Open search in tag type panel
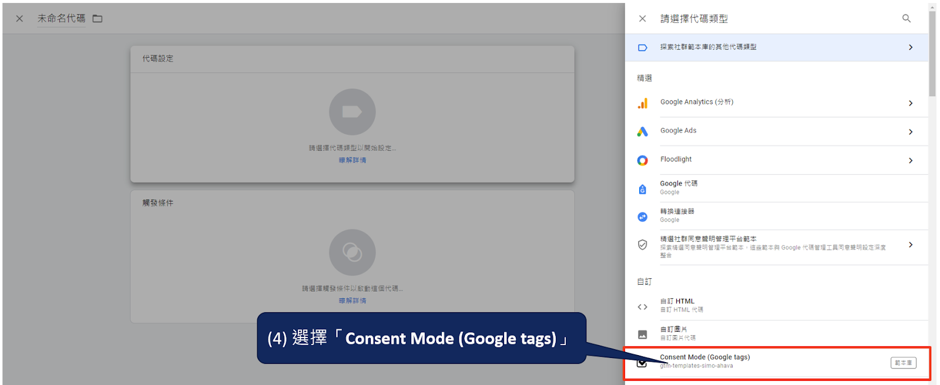Screen dimensions: 940x385 pos(907,19)
